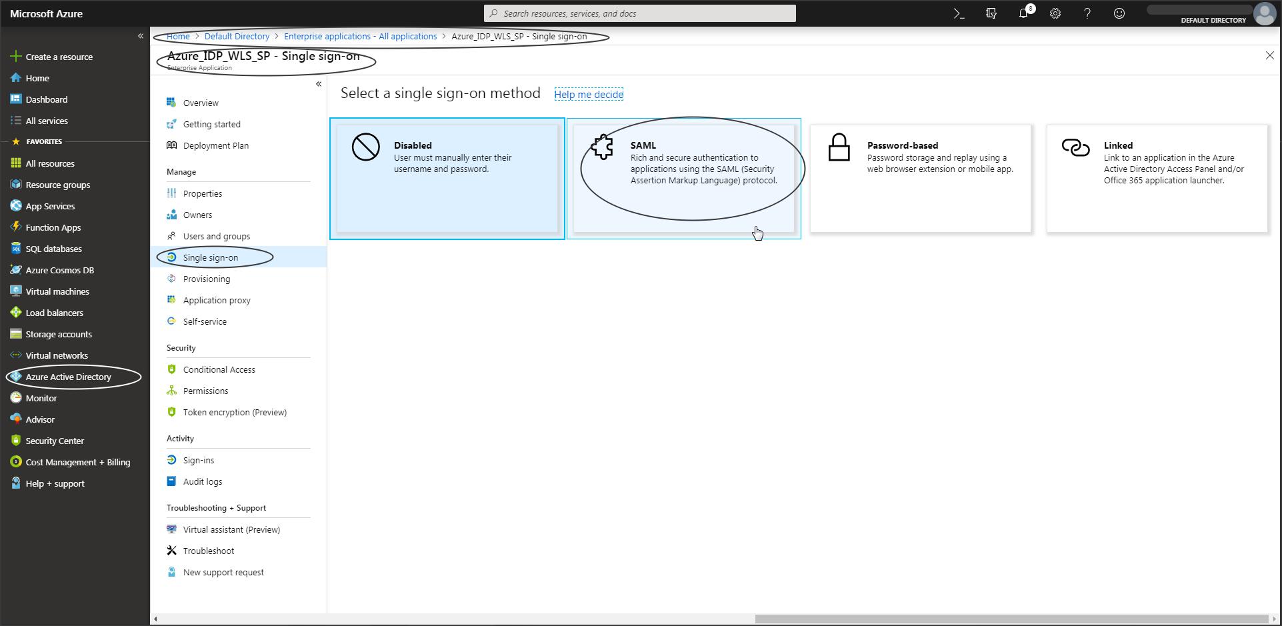Click the Virtual machines monitor icon
Image resolution: width=1282 pixels, height=626 pixels.
click(x=16, y=291)
